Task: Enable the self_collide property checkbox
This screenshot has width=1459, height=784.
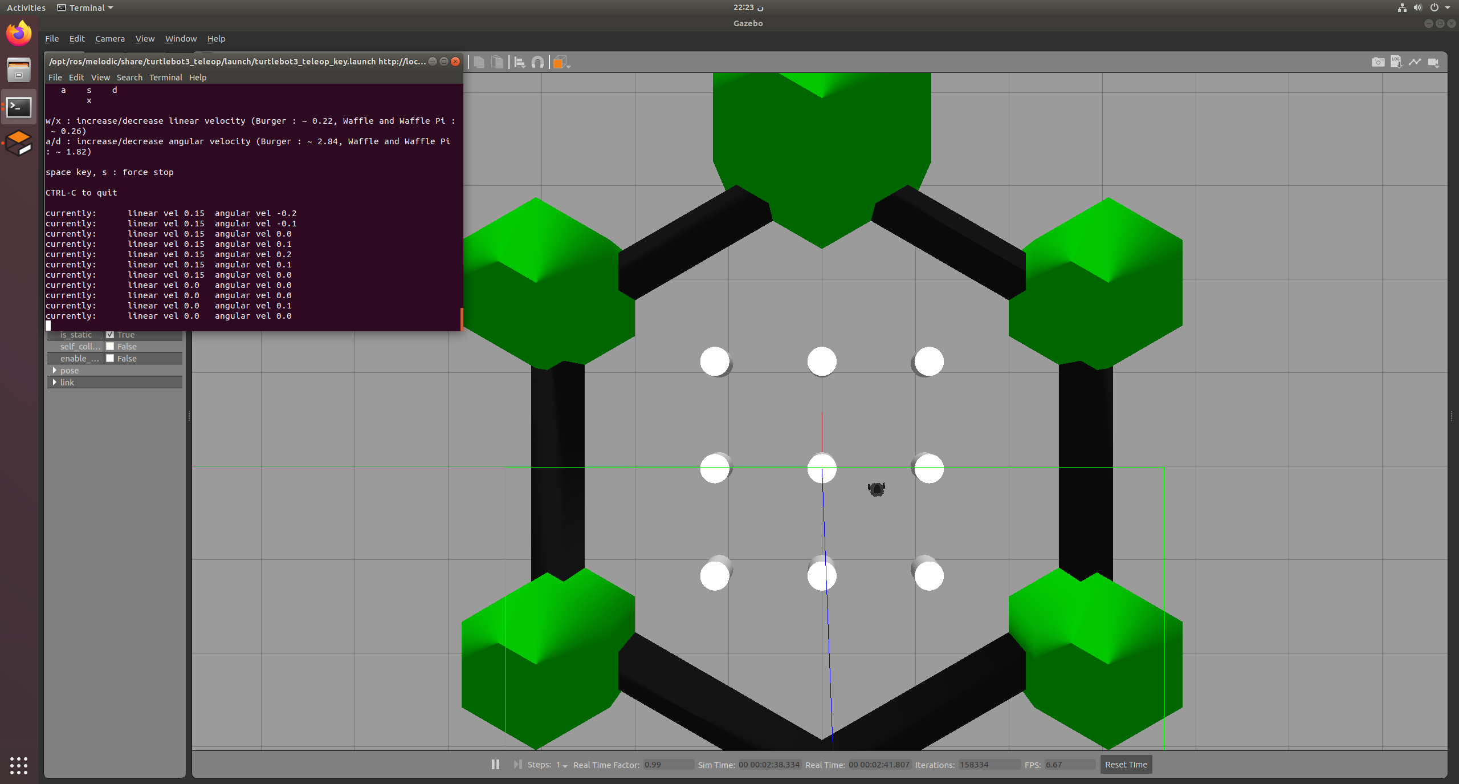Action: (x=111, y=346)
